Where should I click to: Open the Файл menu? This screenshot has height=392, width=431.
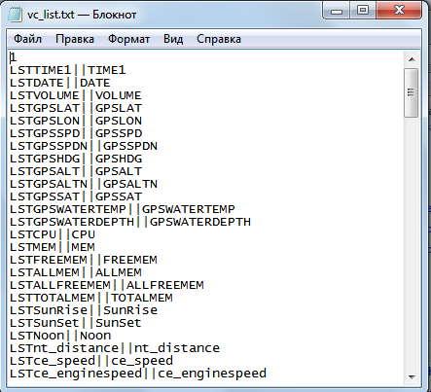[27, 39]
